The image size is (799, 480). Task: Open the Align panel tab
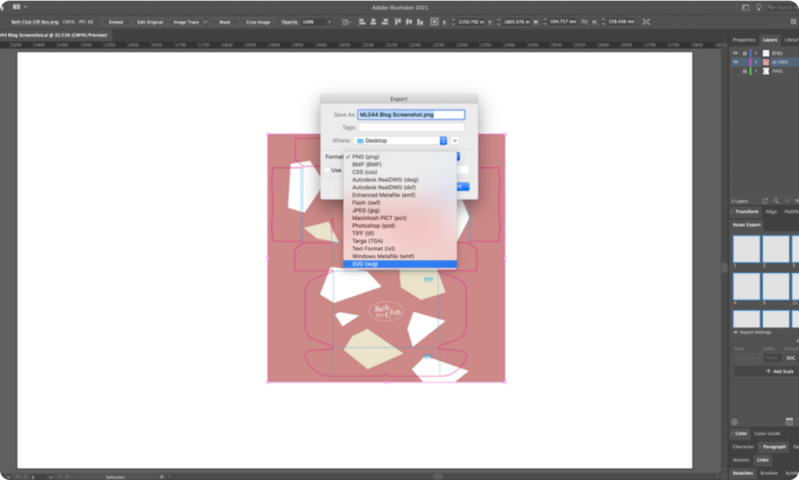771,212
